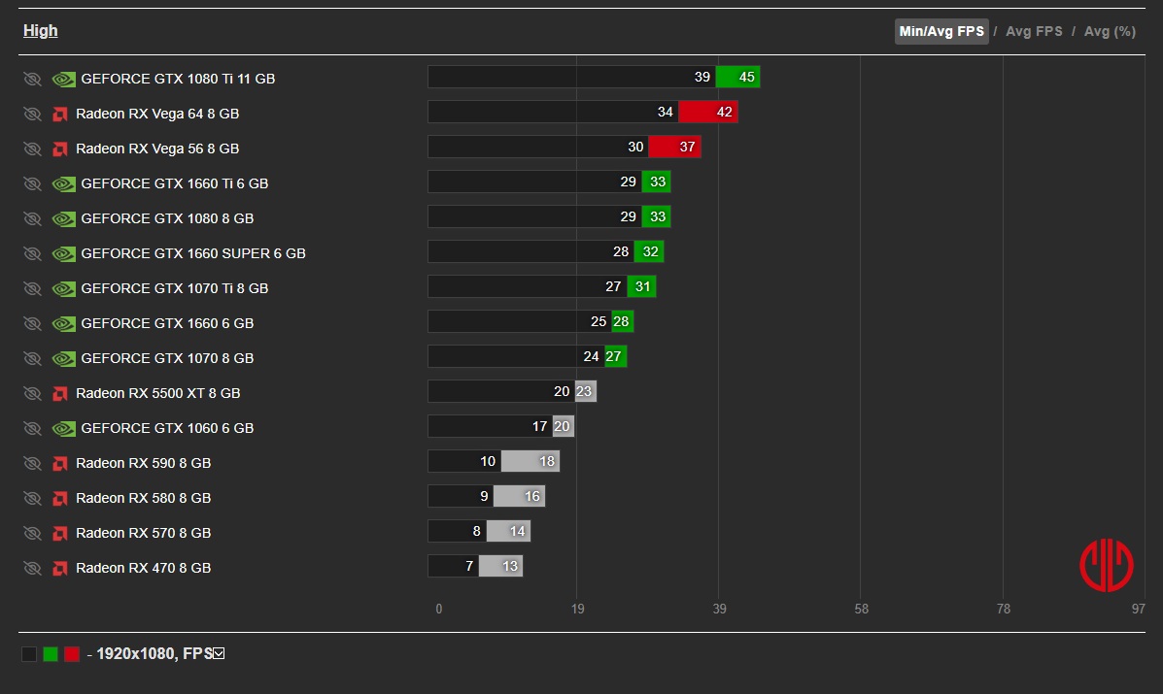This screenshot has height=694, width=1163.
Task: Click NVIDIA logo beside GTX 1070 8 GB
Action: 64,358
